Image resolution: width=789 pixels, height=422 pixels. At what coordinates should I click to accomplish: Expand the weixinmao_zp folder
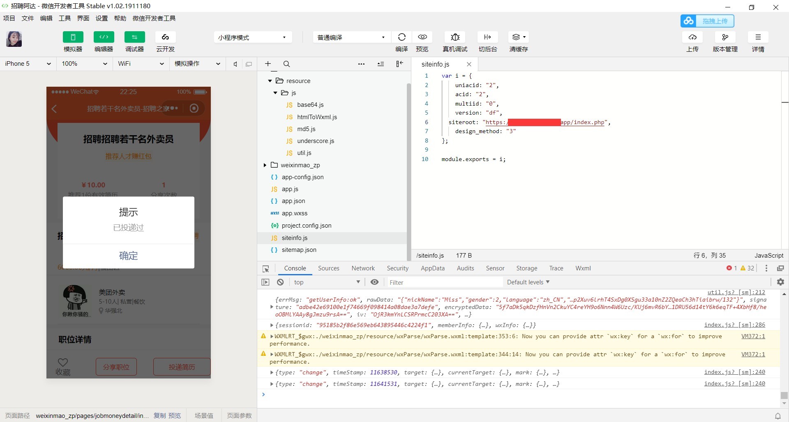pos(265,165)
